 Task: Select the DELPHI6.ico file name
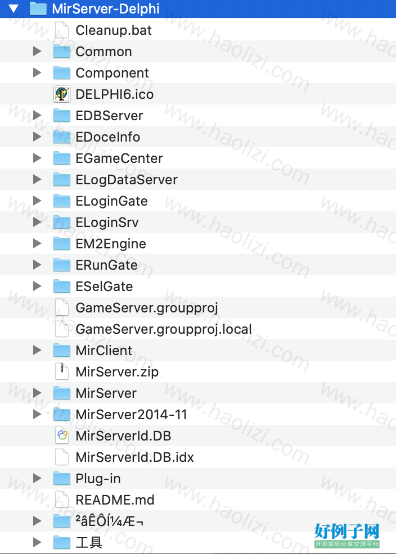click(115, 94)
